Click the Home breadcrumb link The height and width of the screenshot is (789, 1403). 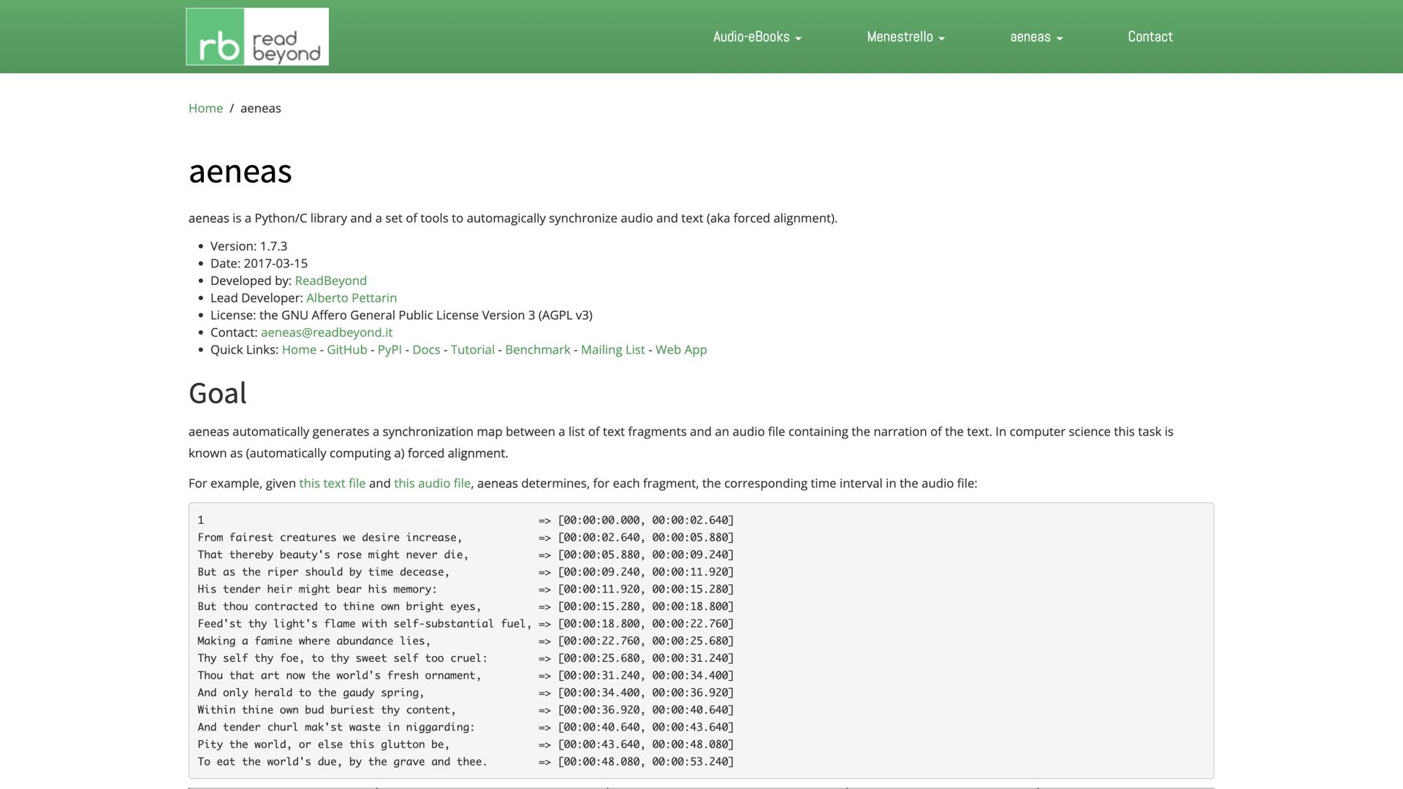[205, 108]
